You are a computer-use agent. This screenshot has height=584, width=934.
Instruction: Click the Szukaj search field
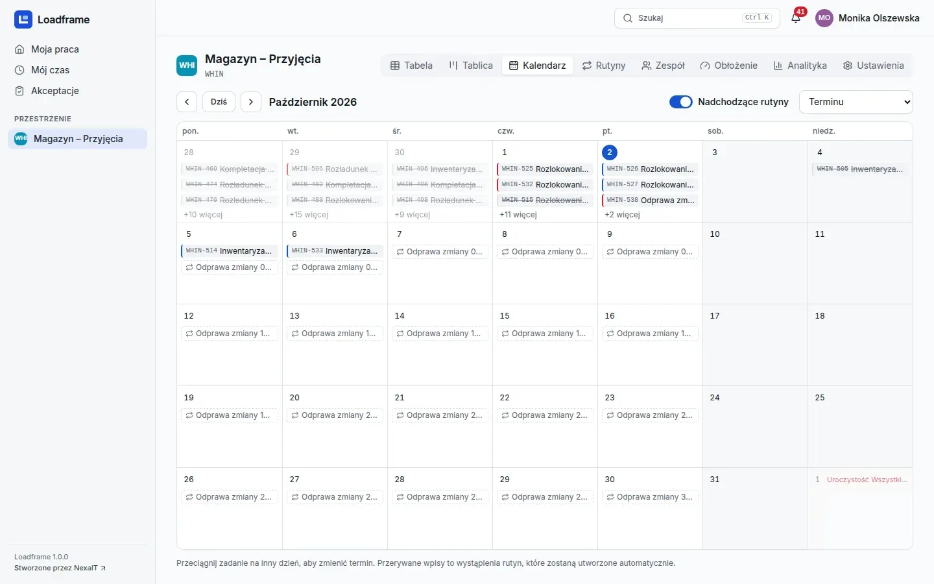coord(697,18)
